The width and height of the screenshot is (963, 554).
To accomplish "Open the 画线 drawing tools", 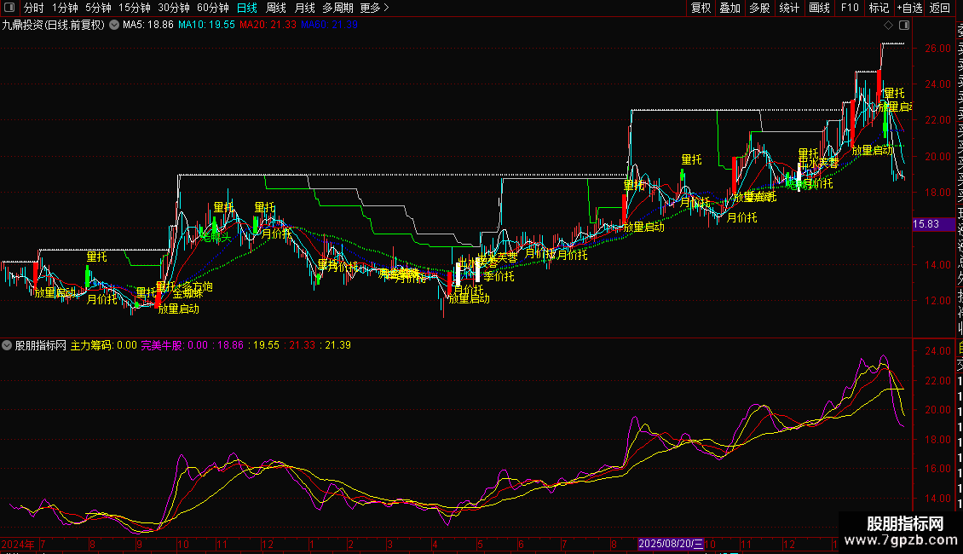I will click(x=819, y=8).
